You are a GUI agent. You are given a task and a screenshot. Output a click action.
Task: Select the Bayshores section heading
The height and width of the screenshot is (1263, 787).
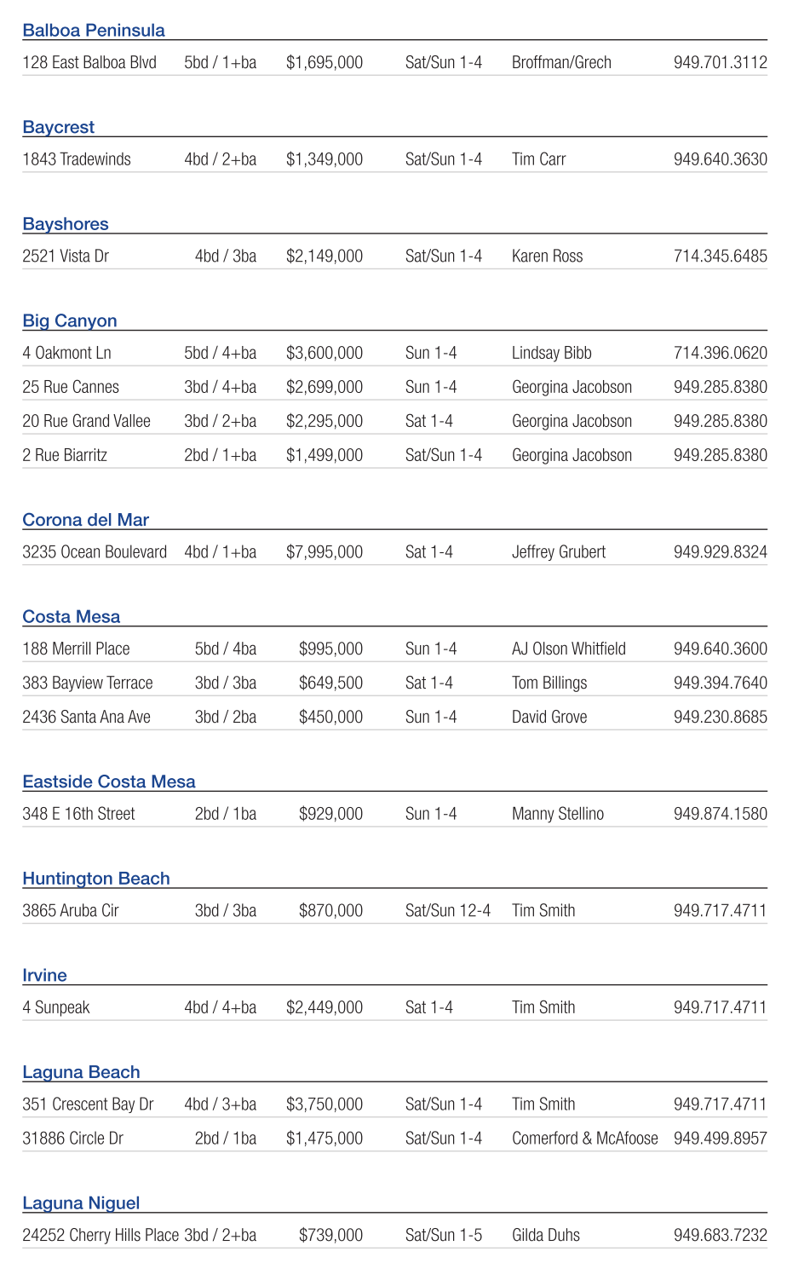(x=66, y=224)
